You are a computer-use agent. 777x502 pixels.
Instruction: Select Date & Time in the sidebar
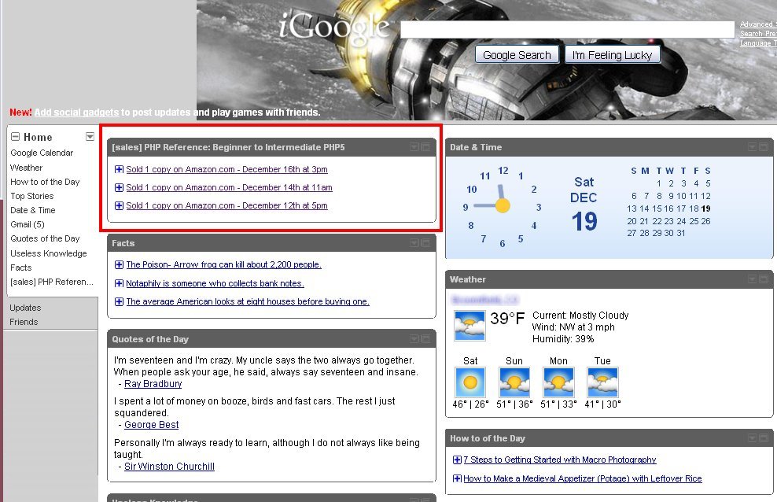point(33,210)
